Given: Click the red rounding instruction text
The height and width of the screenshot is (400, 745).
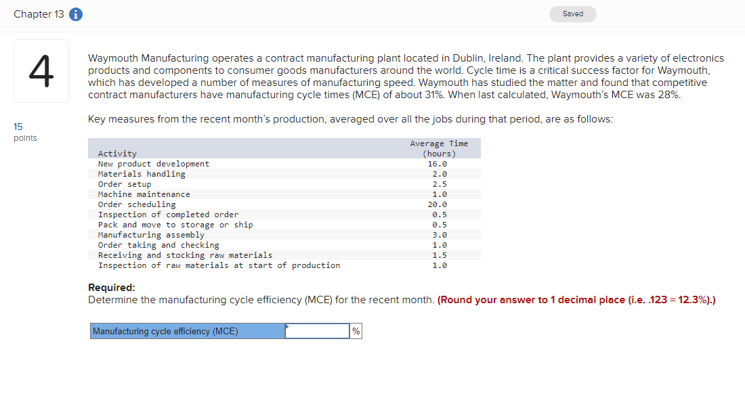Looking at the screenshot, I should pyautogui.click(x=576, y=300).
